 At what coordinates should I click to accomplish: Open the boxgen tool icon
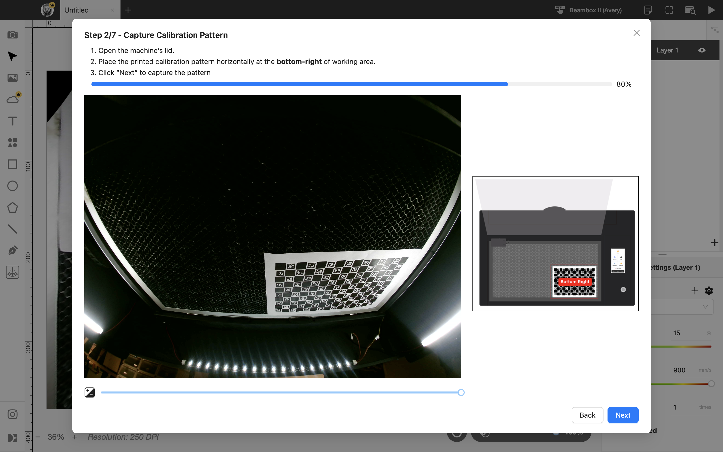pos(12,272)
